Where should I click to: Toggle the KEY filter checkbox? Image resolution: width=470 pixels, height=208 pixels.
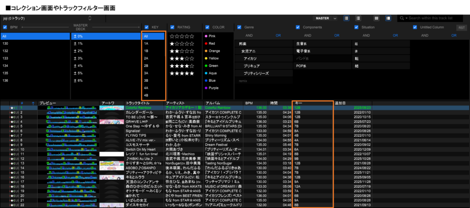click(x=146, y=27)
